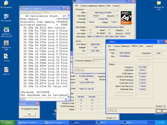Screen dimensions: 167x125
Task: Activate first CPU-Z taskbar button
Action: (82, 122)
